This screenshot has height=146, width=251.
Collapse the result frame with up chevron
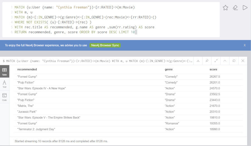pyautogui.click(x=225, y=61)
